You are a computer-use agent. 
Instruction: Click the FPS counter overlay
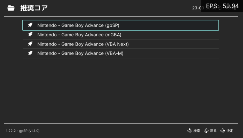(222, 6)
